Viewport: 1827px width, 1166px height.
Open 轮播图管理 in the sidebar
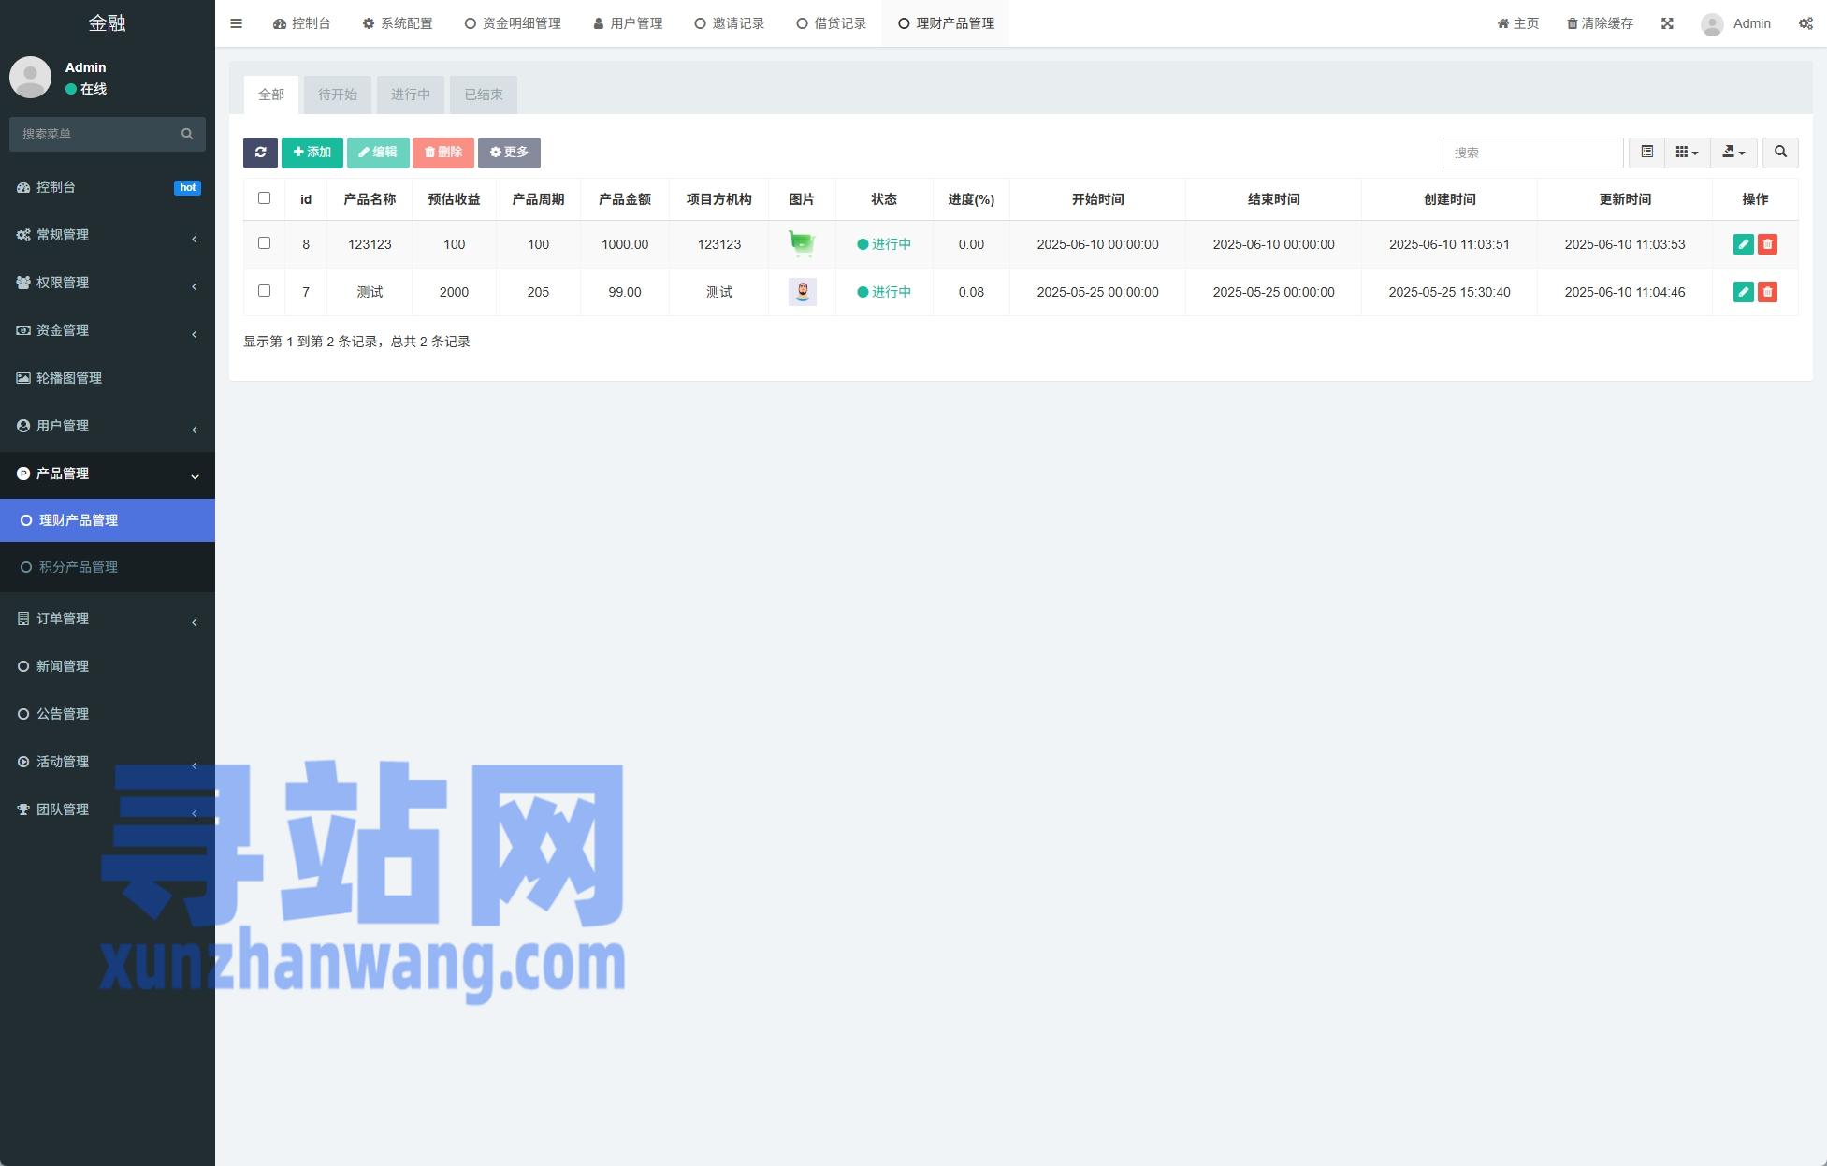tap(108, 378)
